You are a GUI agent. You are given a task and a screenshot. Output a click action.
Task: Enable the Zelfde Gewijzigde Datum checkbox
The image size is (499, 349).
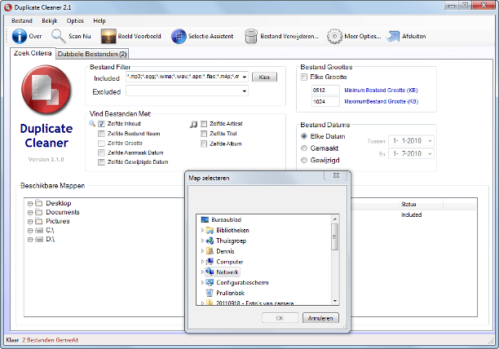(x=101, y=162)
